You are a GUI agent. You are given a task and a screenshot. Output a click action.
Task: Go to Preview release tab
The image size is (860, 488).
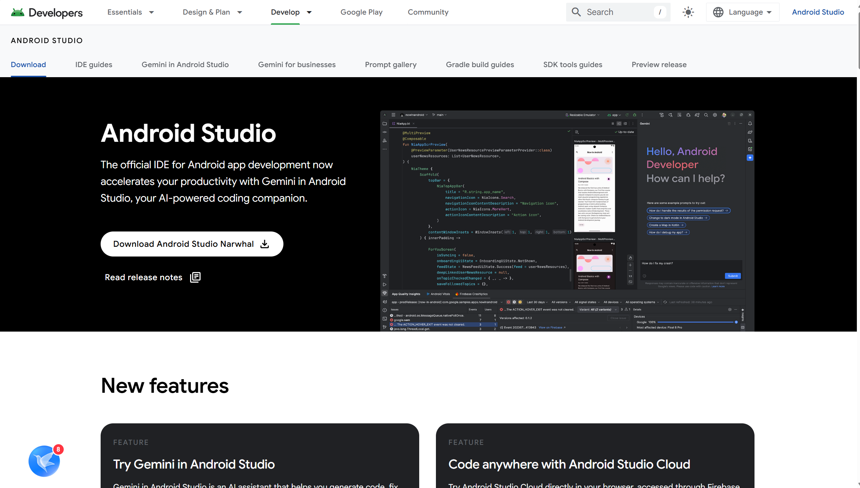(659, 65)
